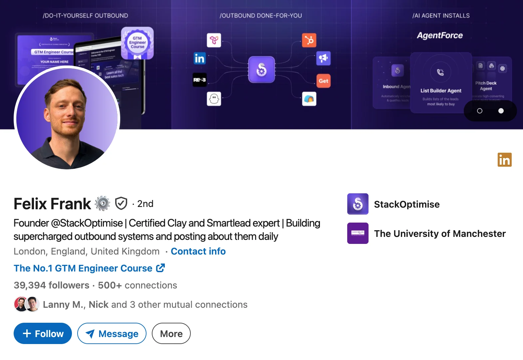Click the London, England, United Kingdom location

87,251
